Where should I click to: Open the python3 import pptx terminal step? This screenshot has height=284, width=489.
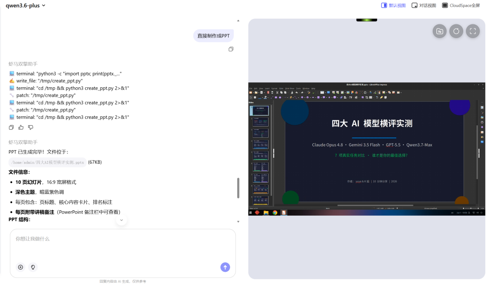tap(65, 74)
